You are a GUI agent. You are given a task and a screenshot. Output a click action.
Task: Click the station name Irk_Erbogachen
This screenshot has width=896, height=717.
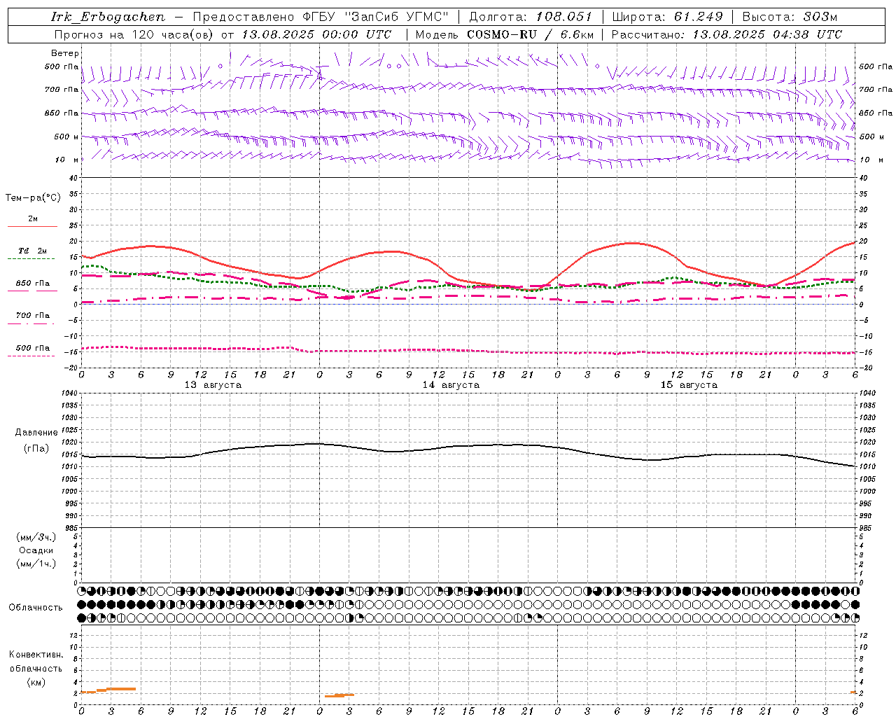pos(108,17)
